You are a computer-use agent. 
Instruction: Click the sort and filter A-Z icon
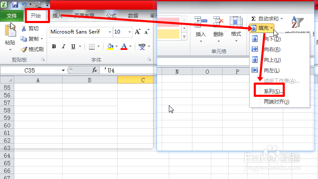(297, 22)
